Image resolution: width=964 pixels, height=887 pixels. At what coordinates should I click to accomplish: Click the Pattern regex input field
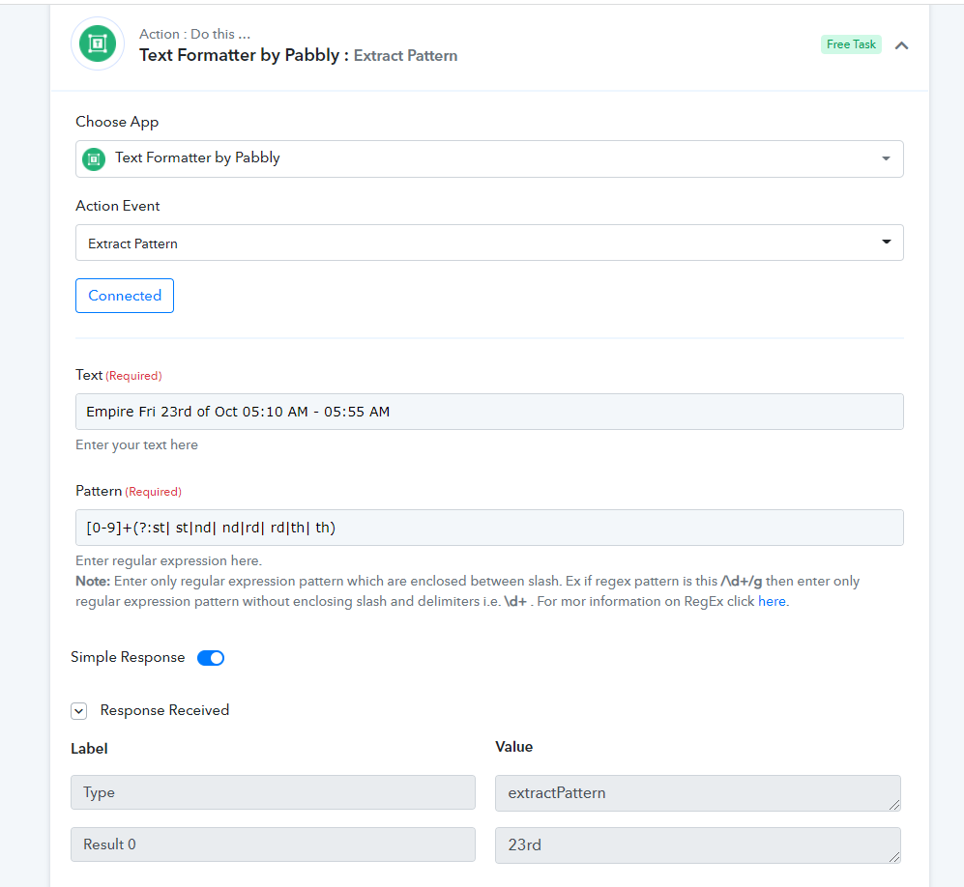pyautogui.click(x=489, y=528)
